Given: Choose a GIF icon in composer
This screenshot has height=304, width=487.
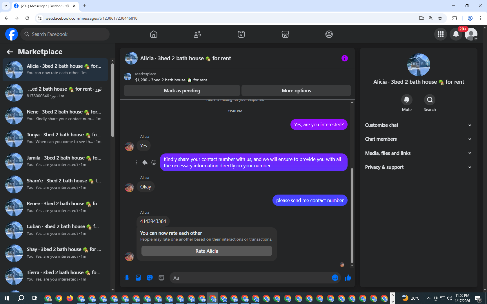Looking at the screenshot, I should [x=161, y=278].
